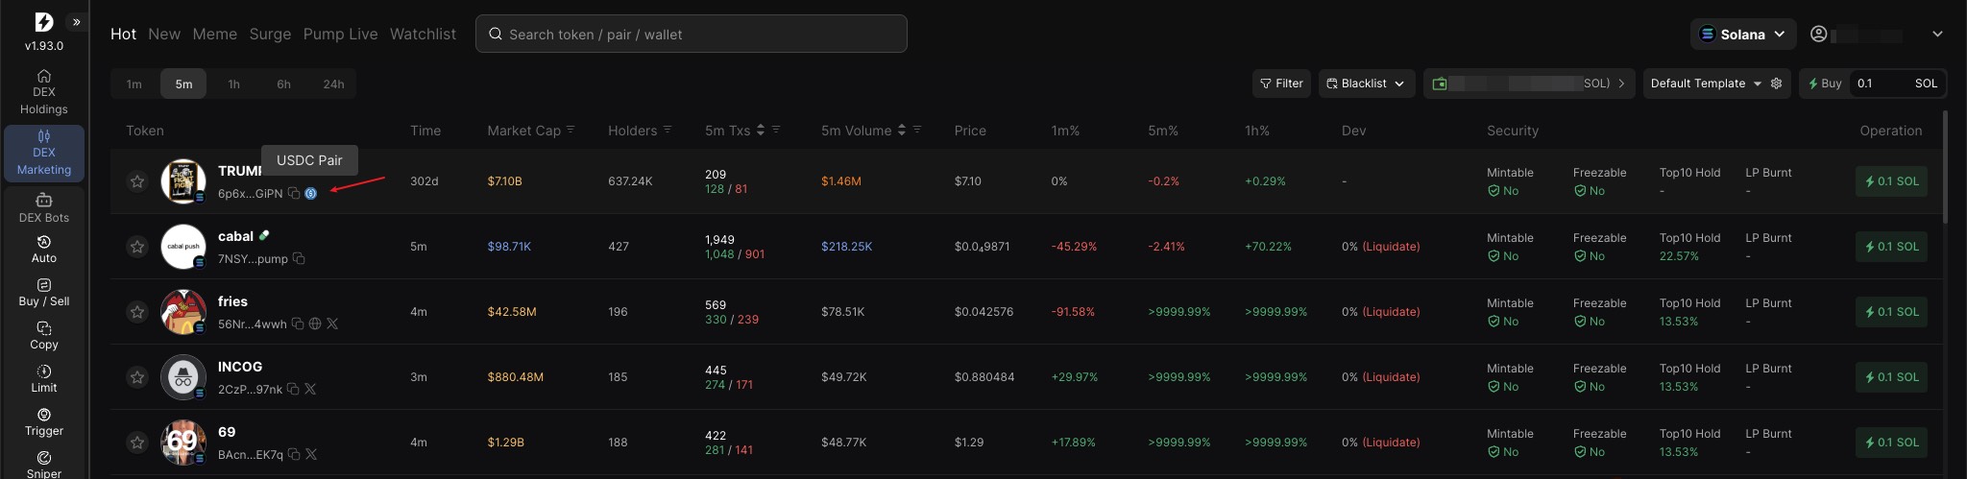Open DEX Holdings in sidebar
This screenshot has height=479, width=1967.
(x=44, y=91)
